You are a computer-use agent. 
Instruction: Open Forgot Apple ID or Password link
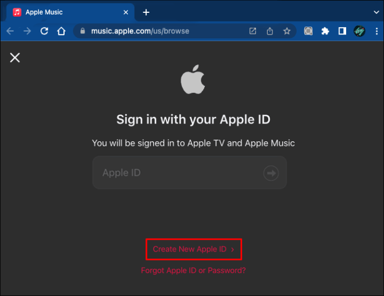click(x=193, y=270)
